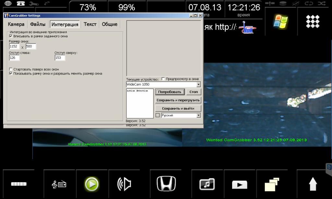Toggle 'Вписывать в рамки заданного окна' checkbox
Image resolution: width=332 pixels, height=199 pixels.
point(11,36)
